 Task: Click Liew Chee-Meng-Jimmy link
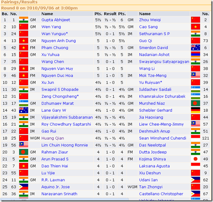[161, 124]
